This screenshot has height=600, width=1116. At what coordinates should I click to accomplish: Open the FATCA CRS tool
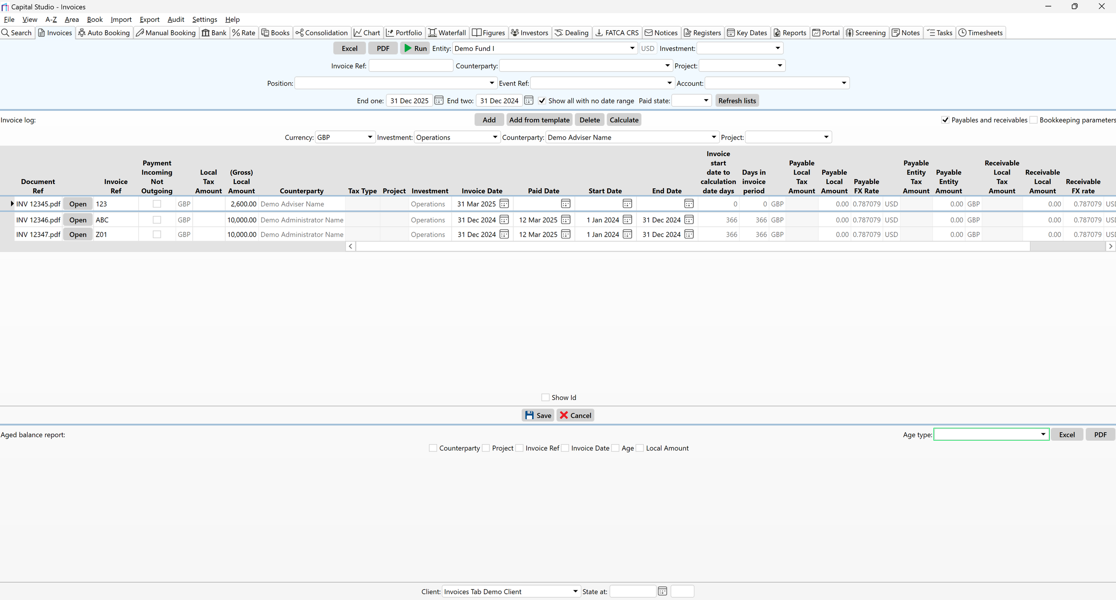click(x=616, y=32)
